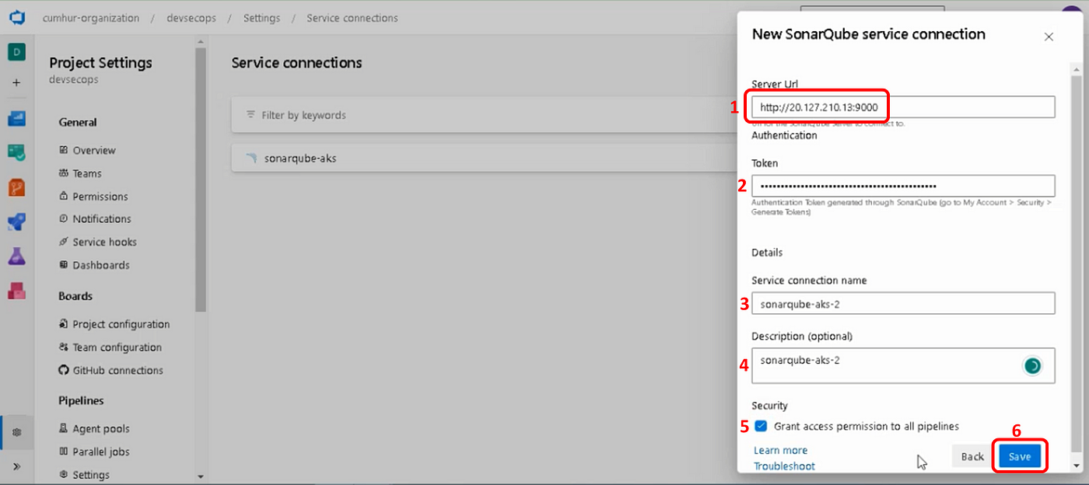Click Settings breadcrumb link
Image resolution: width=1089 pixels, height=485 pixels.
(261, 18)
